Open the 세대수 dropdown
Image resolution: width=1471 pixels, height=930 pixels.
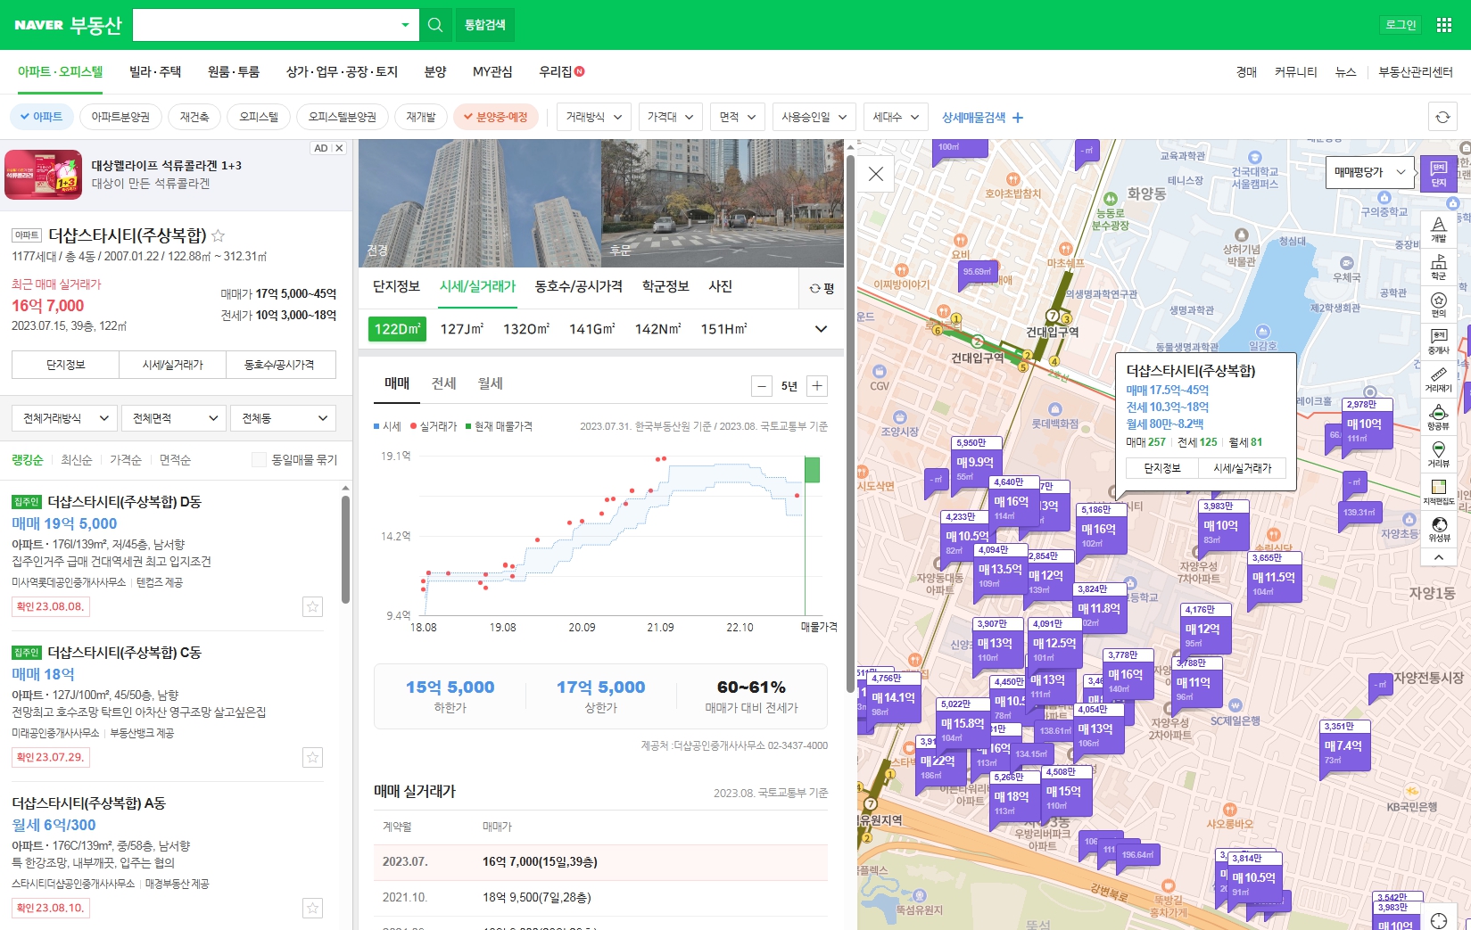(896, 117)
